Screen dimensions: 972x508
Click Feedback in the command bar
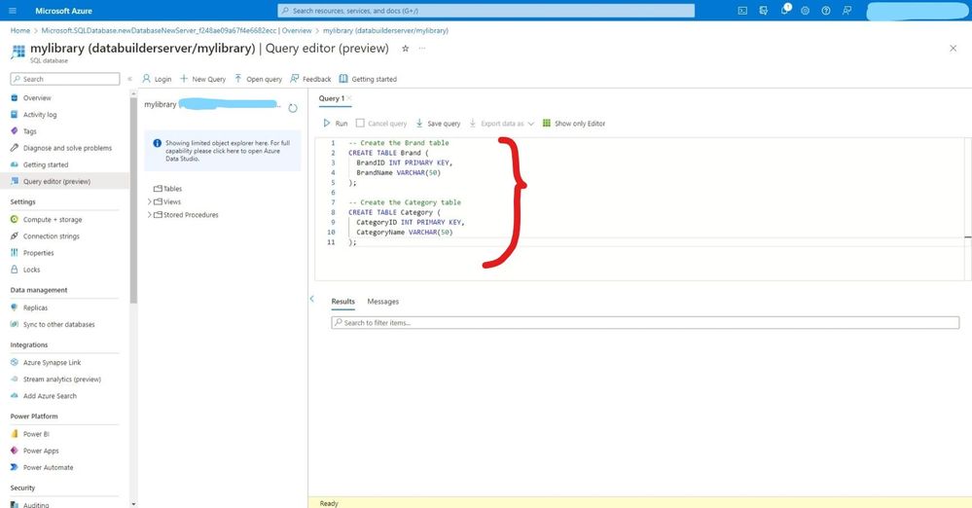[310, 79]
